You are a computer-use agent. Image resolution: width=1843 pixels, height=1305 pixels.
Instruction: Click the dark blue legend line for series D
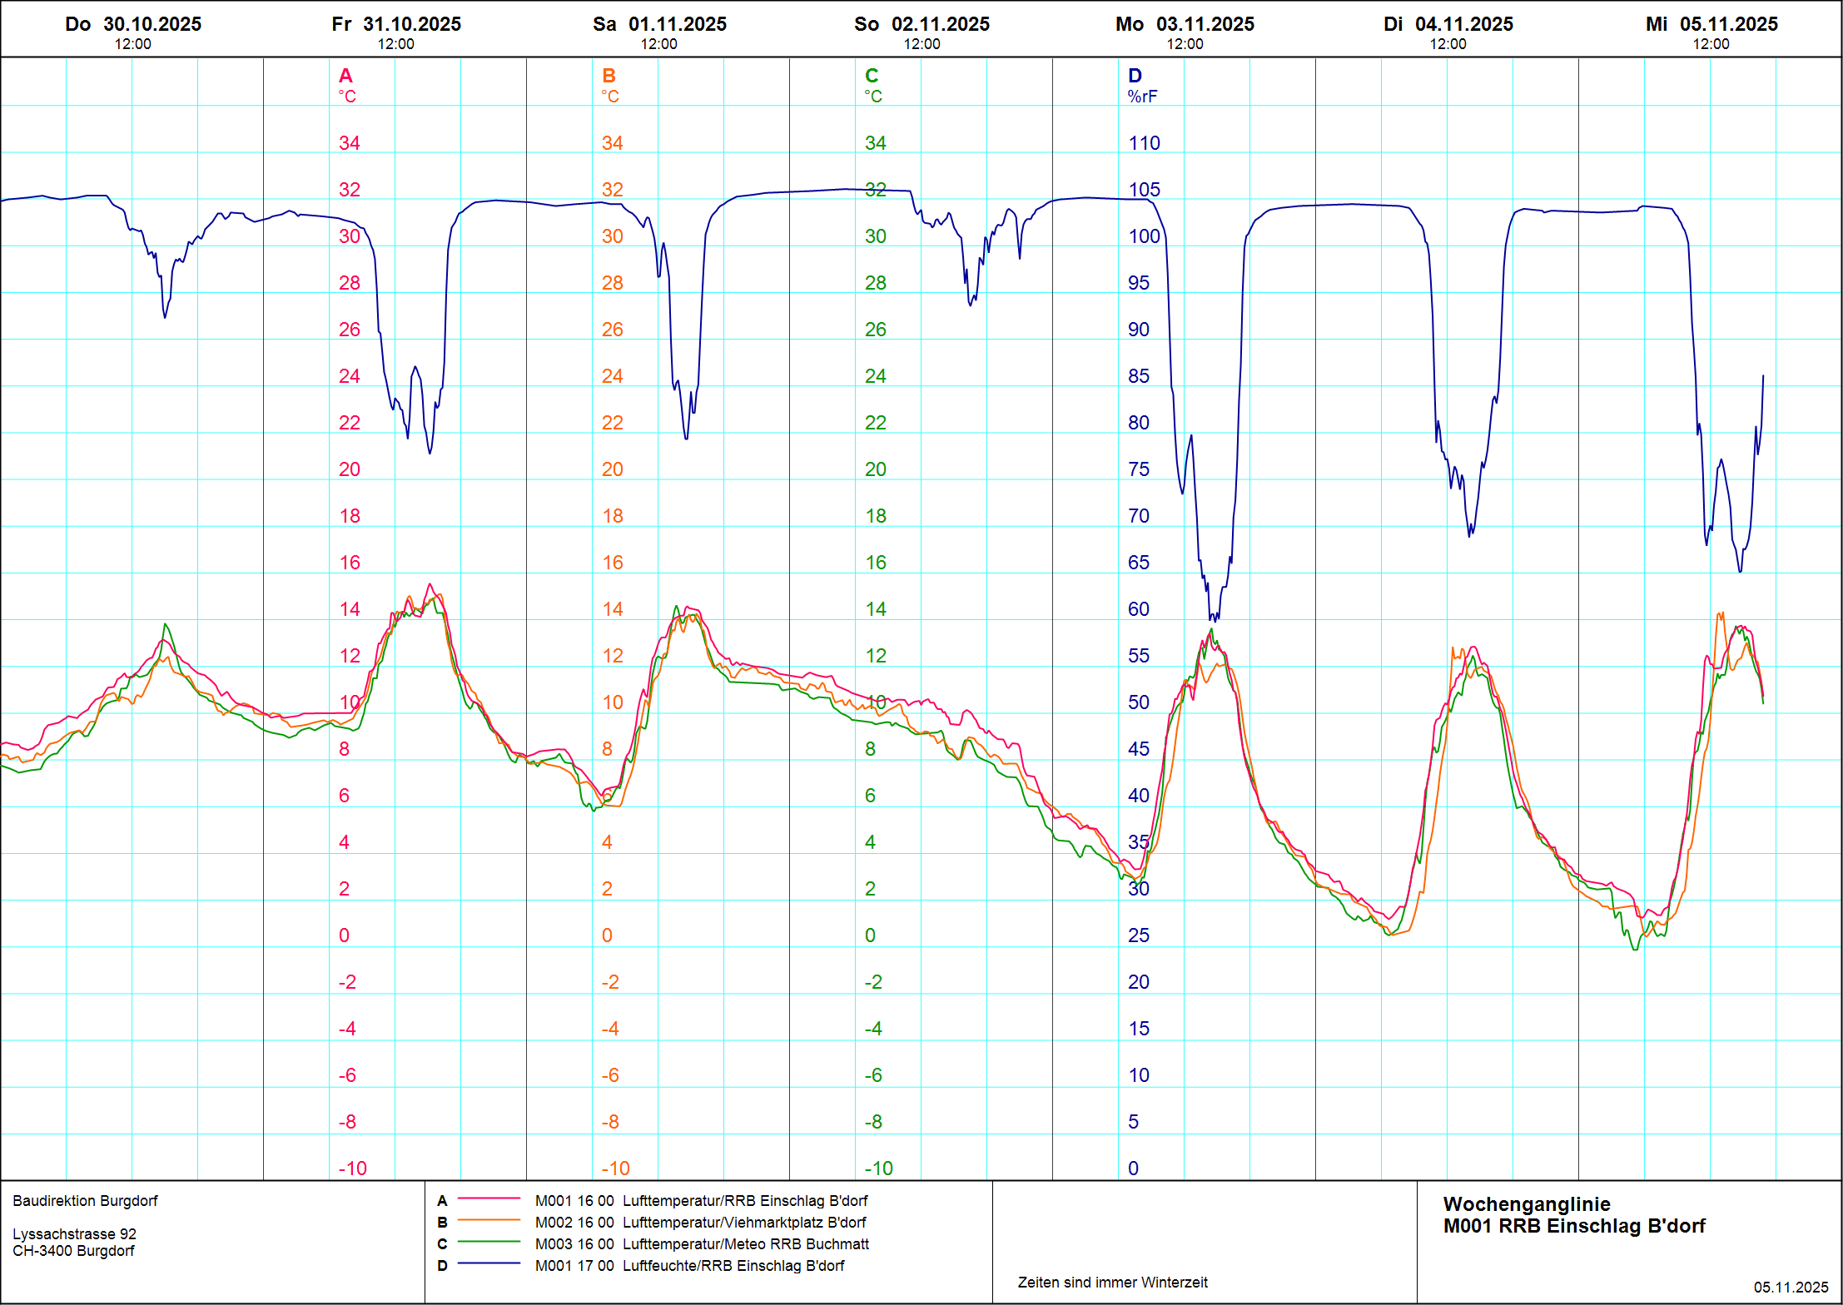coord(489,1263)
